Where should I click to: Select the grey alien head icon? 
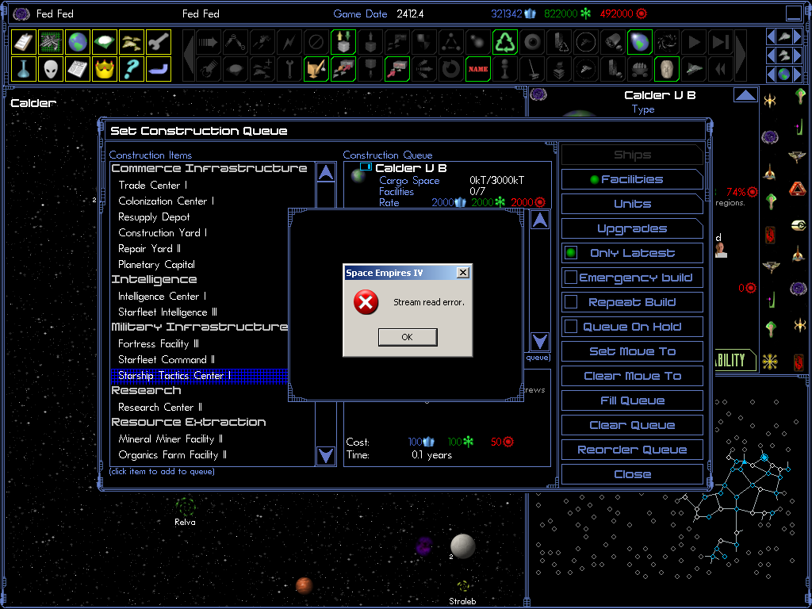click(x=51, y=69)
